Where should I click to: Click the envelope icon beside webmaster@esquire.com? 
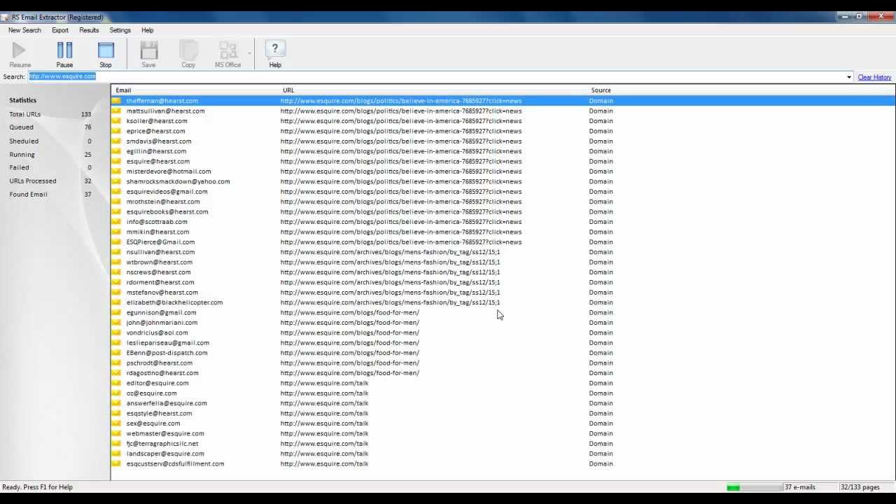pyautogui.click(x=116, y=433)
